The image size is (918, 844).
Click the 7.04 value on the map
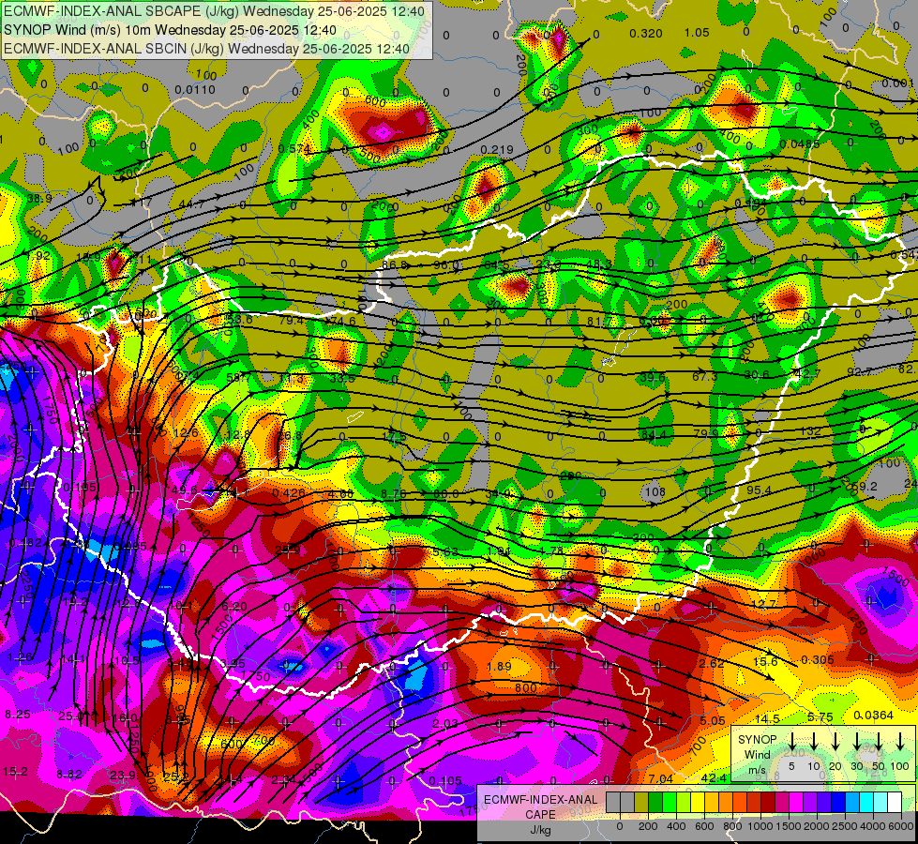[x=661, y=778]
